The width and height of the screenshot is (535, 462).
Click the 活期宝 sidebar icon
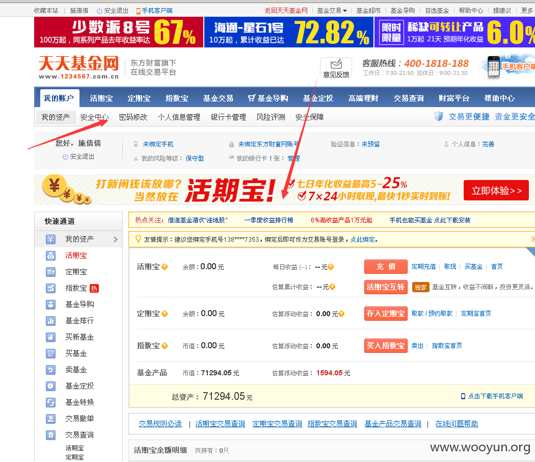50,255
